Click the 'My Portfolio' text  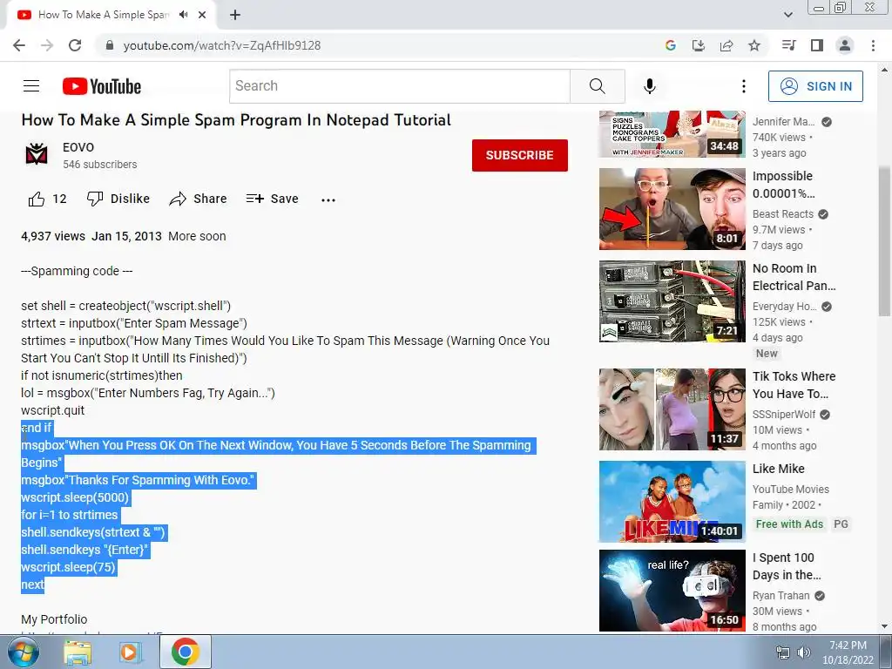tap(54, 619)
